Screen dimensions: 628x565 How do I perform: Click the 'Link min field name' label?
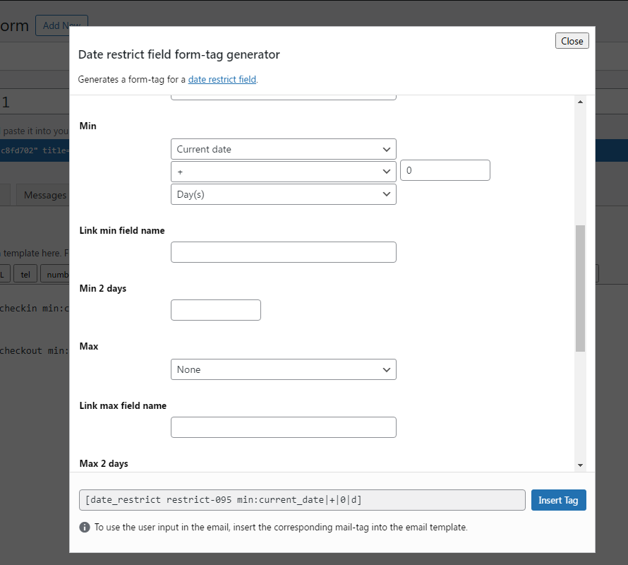pos(122,230)
